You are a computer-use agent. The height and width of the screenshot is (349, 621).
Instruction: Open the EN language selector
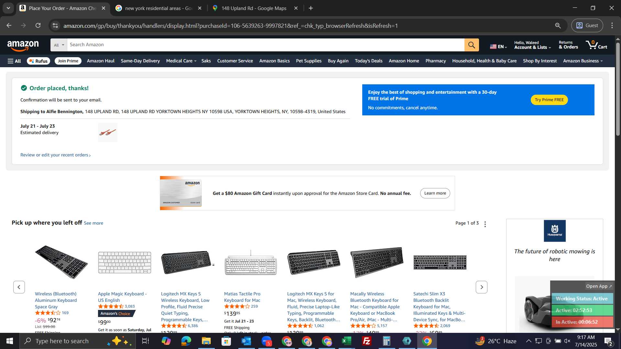click(x=498, y=47)
